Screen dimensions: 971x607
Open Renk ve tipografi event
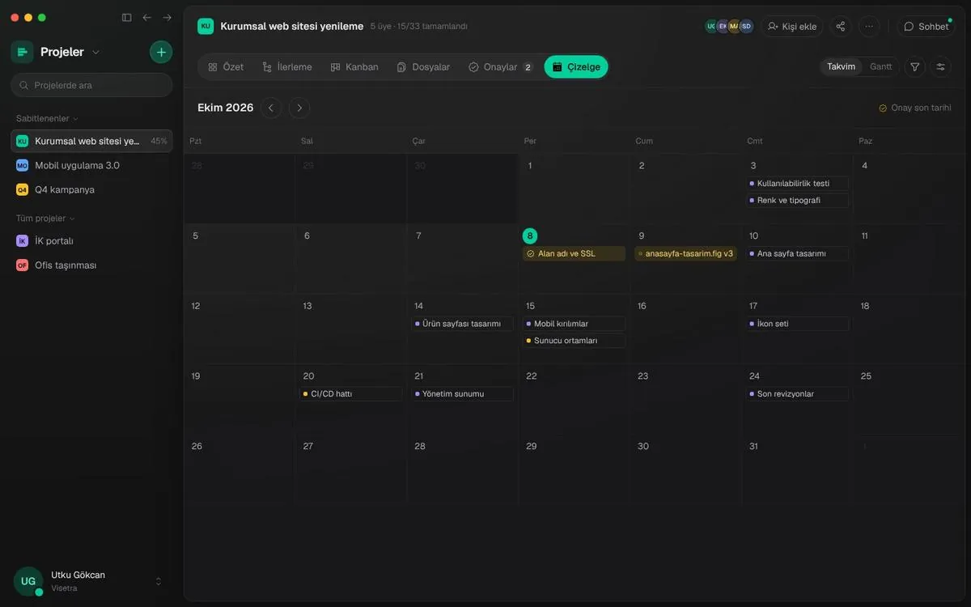[x=797, y=200]
